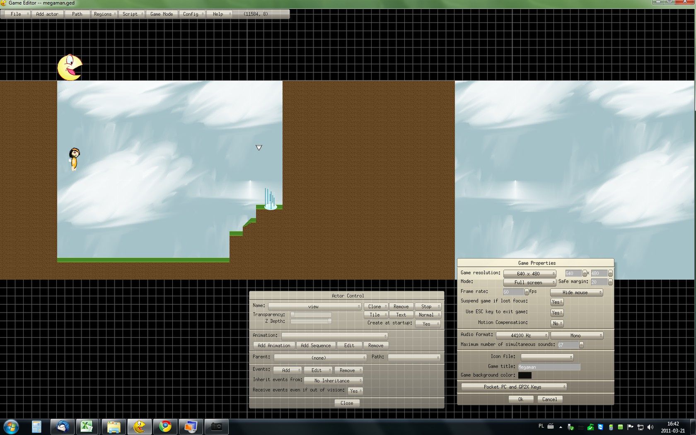
Task: Click the Text button in Actor Control
Action: [401, 315]
